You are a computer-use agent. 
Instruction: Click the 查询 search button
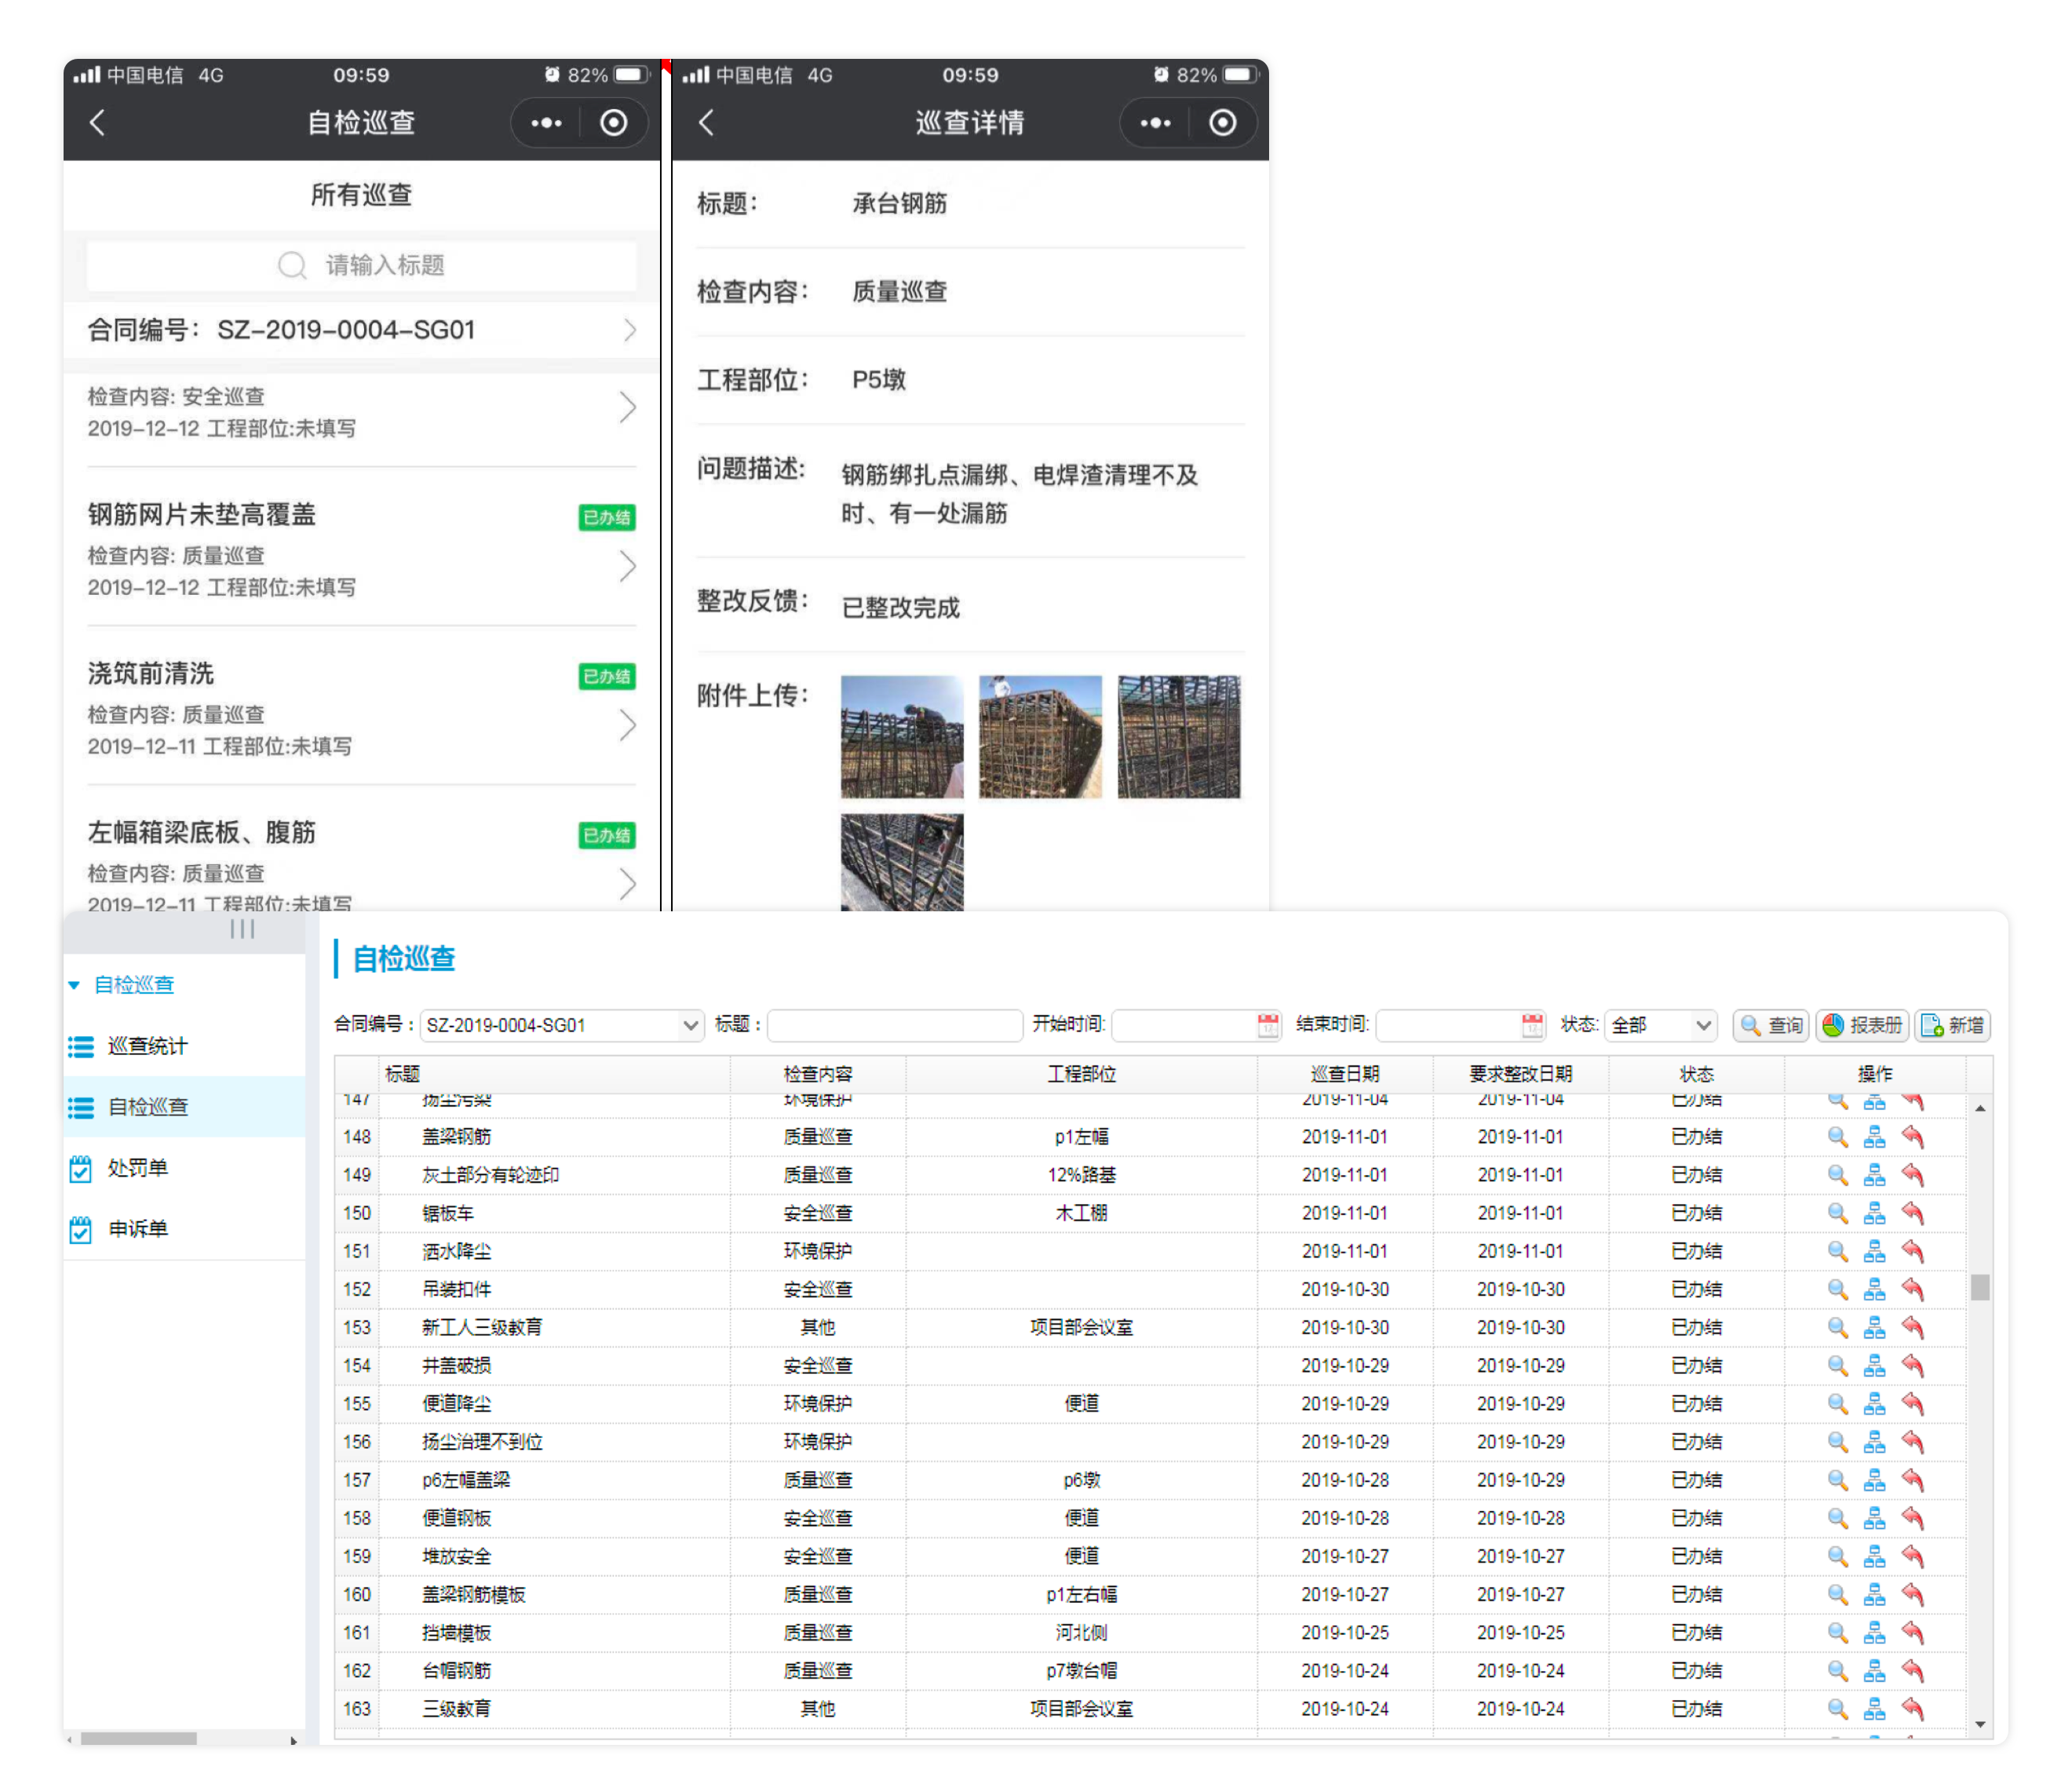tap(1771, 1025)
